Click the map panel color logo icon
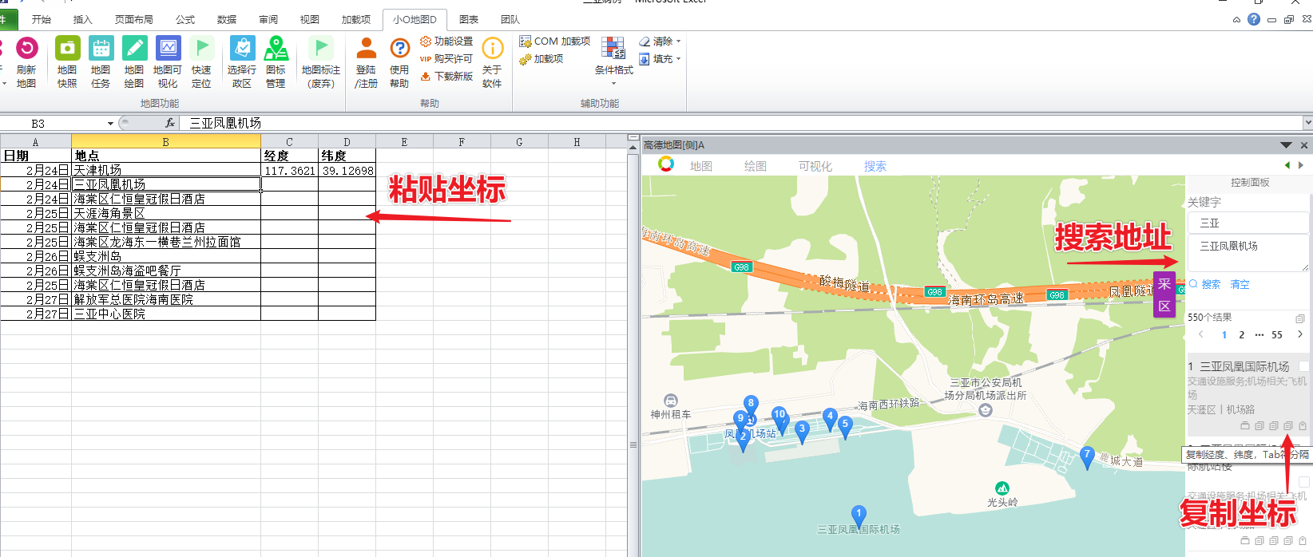This screenshot has height=557, width=1313. click(x=666, y=164)
